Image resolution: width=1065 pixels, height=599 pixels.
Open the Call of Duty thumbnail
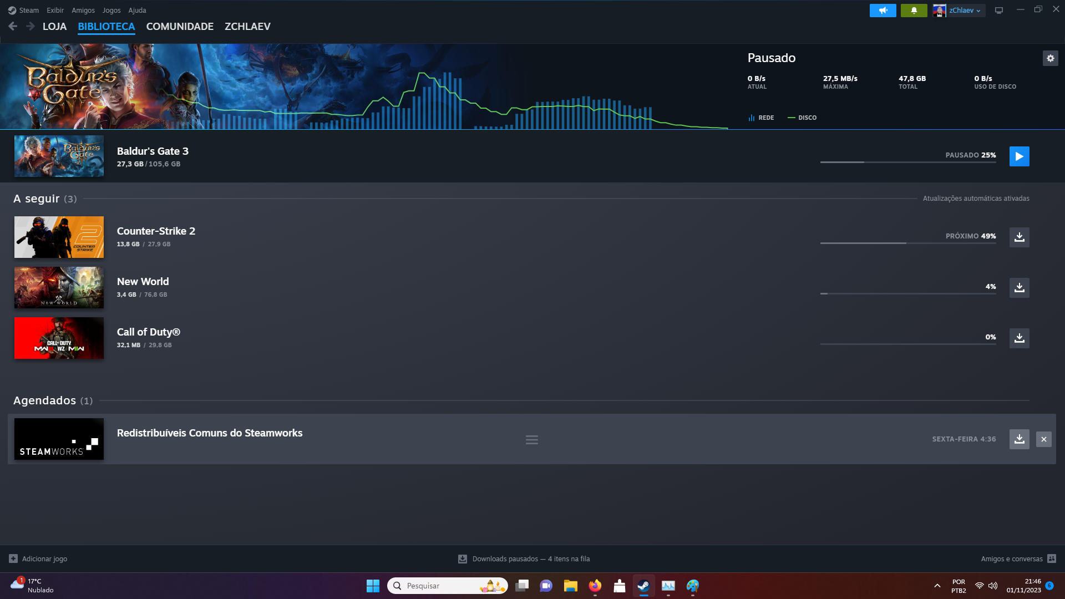tap(59, 338)
